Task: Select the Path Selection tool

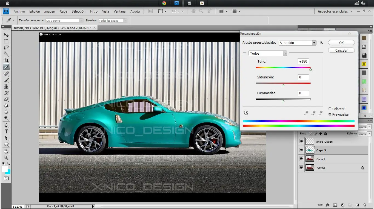Action: pos(6,138)
